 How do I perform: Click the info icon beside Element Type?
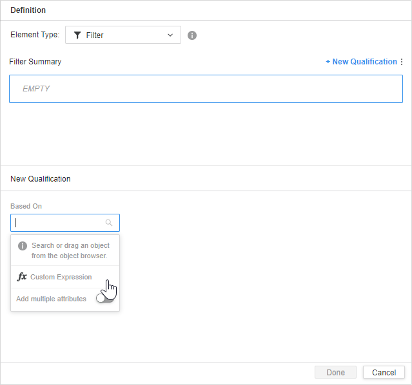click(192, 35)
